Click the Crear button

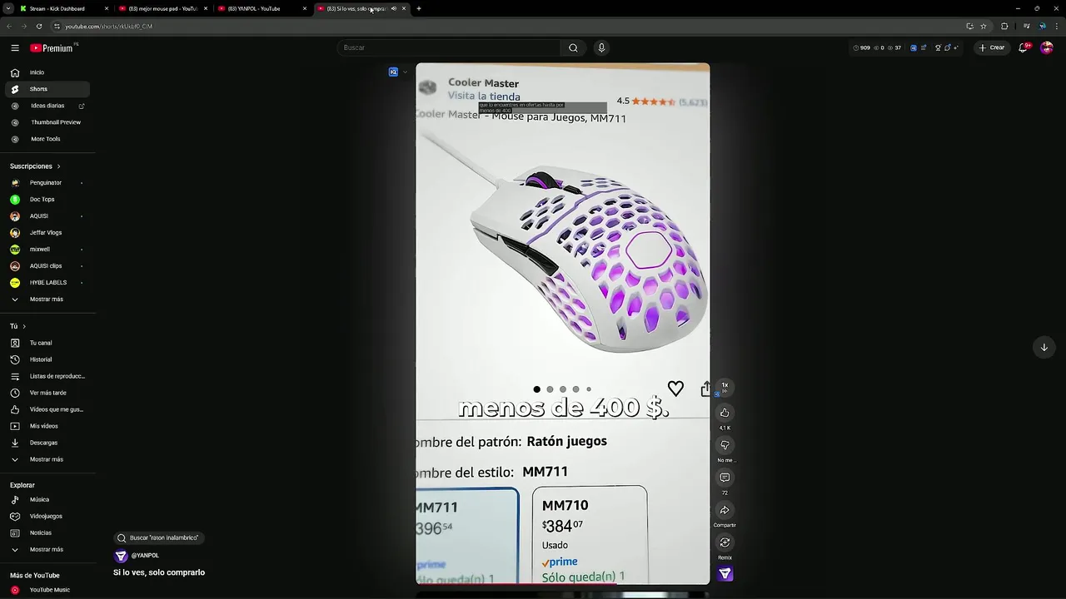coord(992,47)
